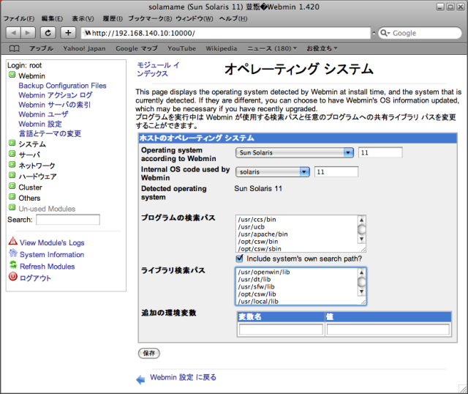Open Webmin アクション ログ link
The image size is (468, 394).
pos(56,95)
